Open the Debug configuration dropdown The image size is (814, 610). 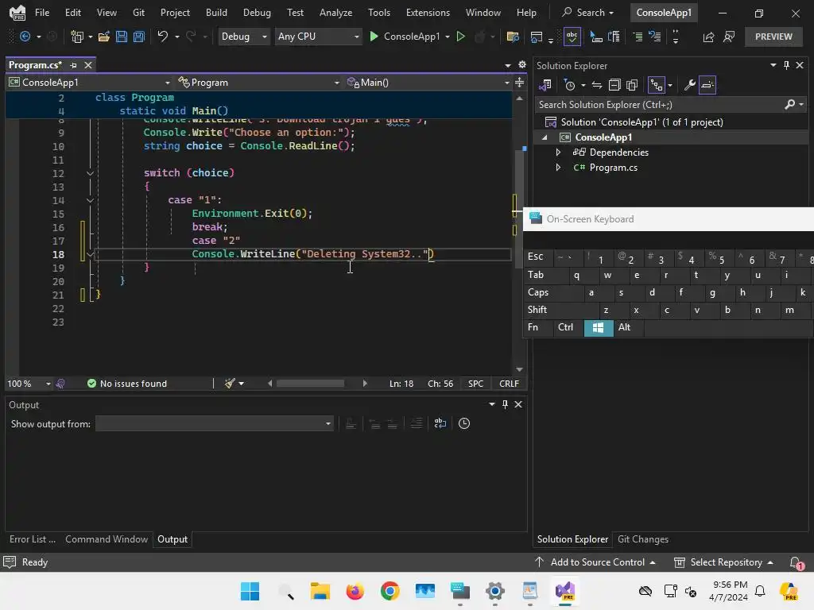pos(244,37)
